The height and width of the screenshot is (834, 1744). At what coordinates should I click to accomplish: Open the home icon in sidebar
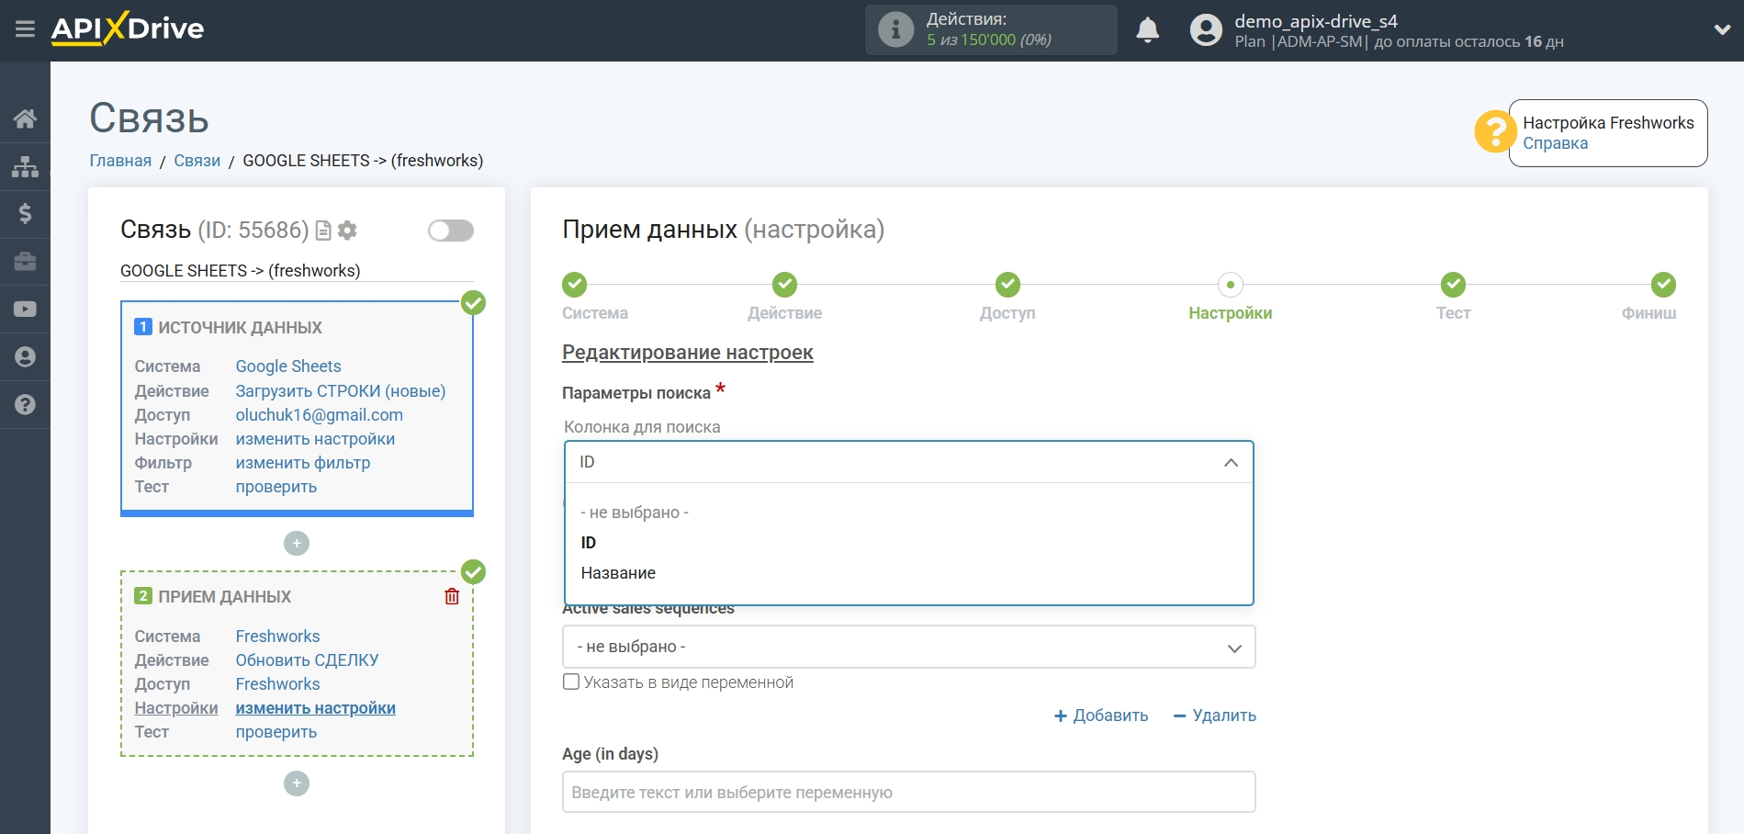[25, 118]
